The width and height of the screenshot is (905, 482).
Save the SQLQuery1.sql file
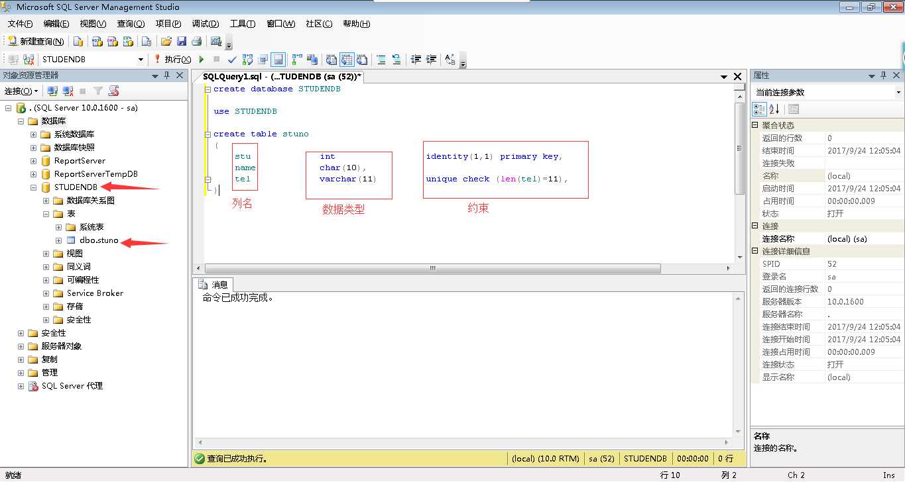pyautogui.click(x=182, y=41)
